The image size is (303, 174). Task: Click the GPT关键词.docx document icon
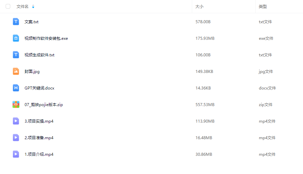tap(16, 88)
